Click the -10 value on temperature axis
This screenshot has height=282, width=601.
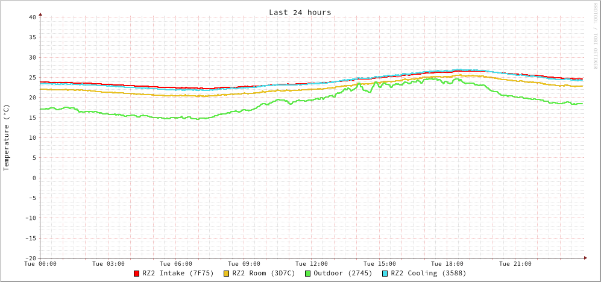point(30,218)
